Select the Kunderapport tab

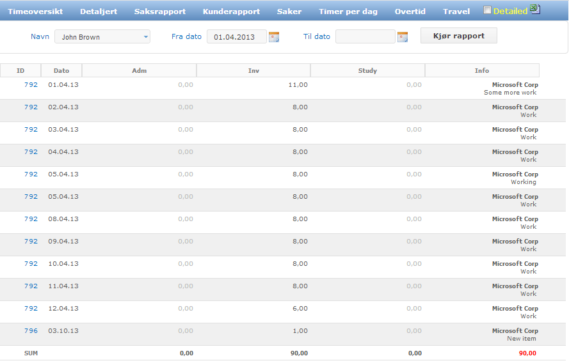pos(231,12)
